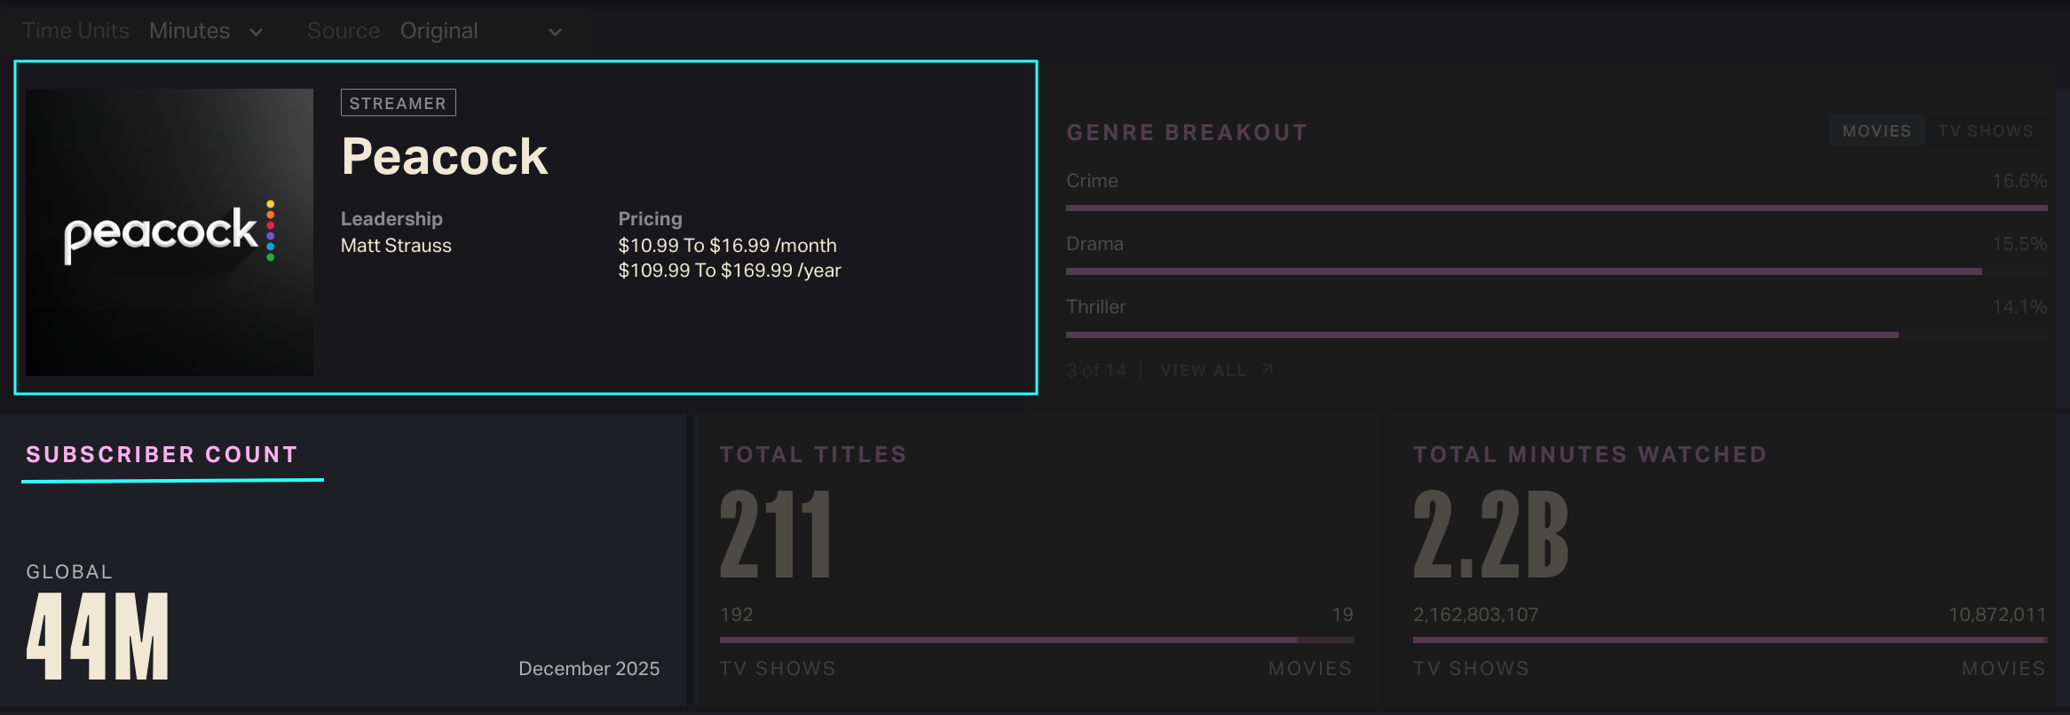The width and height of the screenshot is (2070, 715).
Task: Click the Peacock logo image
Action: (x=170, y=232)
